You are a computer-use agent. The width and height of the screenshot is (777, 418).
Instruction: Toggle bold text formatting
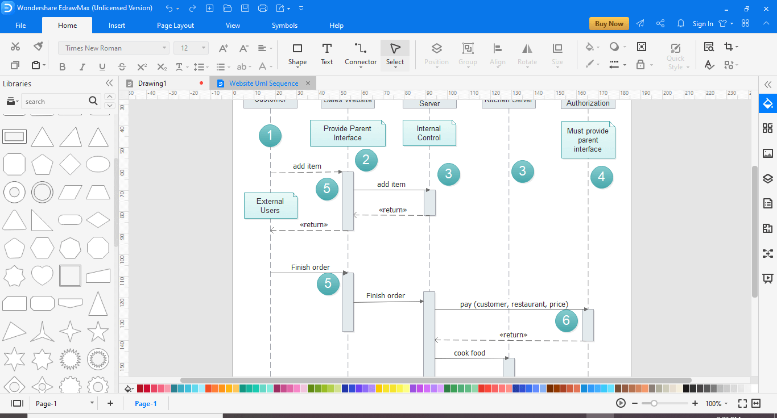tap(62, 66)
